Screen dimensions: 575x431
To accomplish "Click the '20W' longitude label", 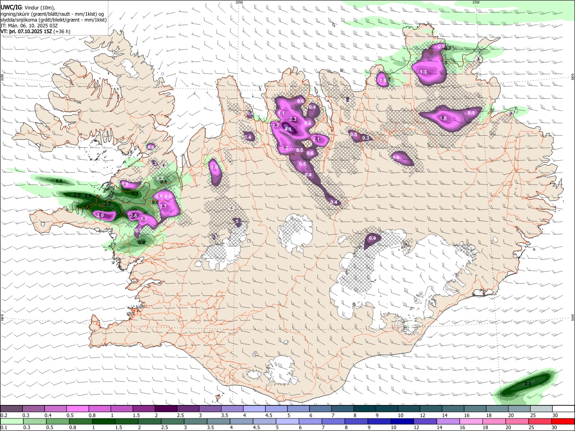I will (x=239, y=2).
